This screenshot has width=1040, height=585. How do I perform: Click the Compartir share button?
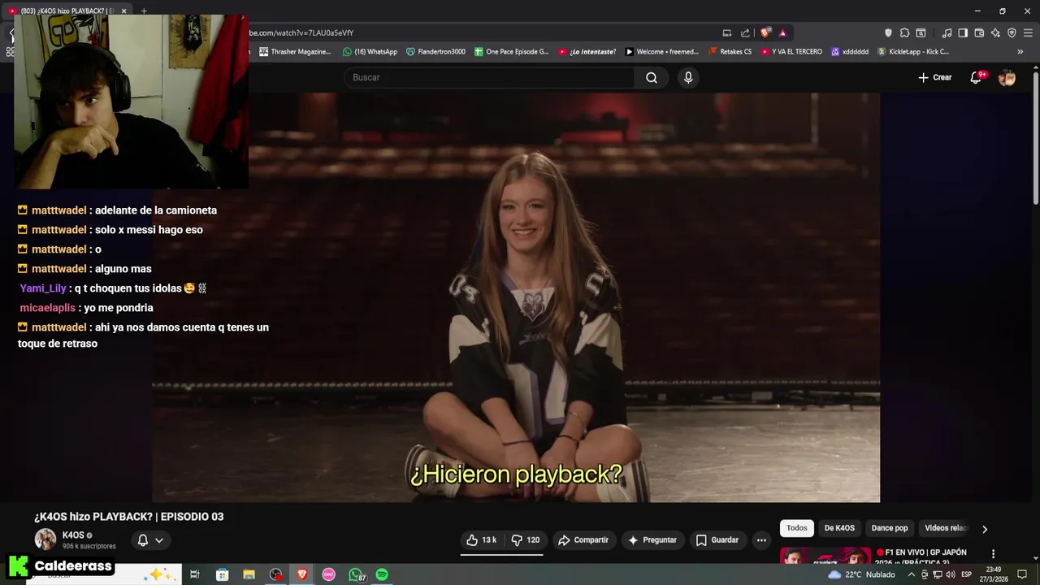click(583, 539)
